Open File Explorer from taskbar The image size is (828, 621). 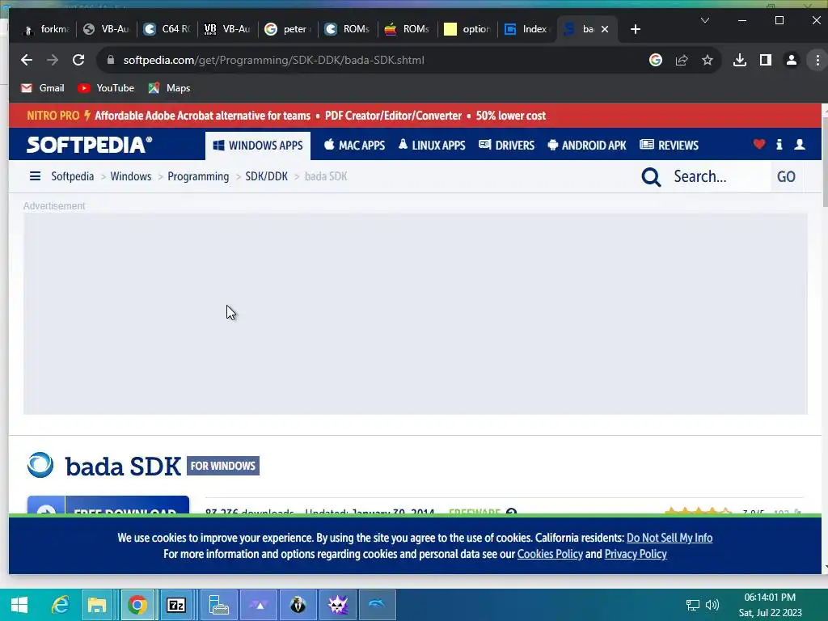(x=97, y=605)
